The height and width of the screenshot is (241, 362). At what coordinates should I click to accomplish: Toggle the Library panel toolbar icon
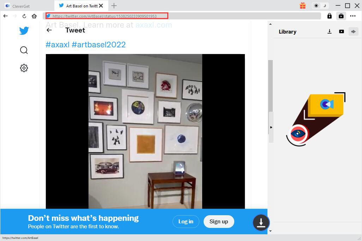pos(341,16)
